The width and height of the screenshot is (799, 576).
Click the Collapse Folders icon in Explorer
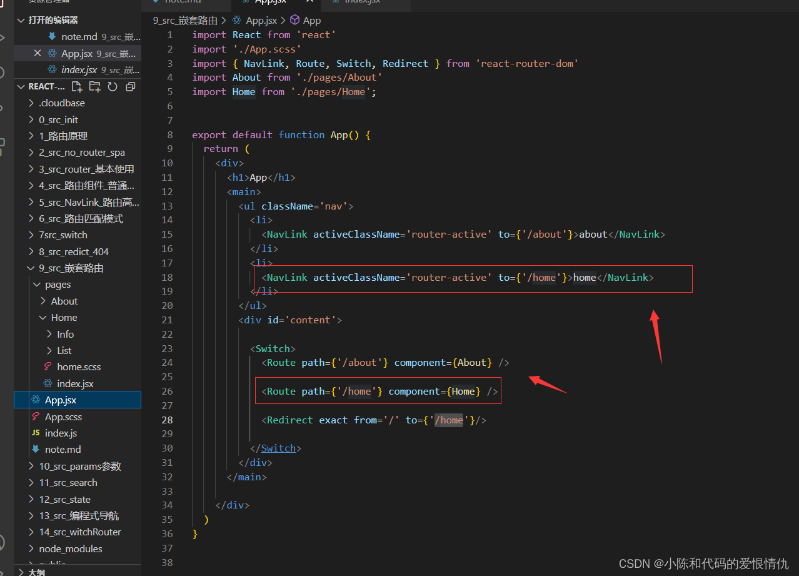pyautogui.click(x=130, y=86)
